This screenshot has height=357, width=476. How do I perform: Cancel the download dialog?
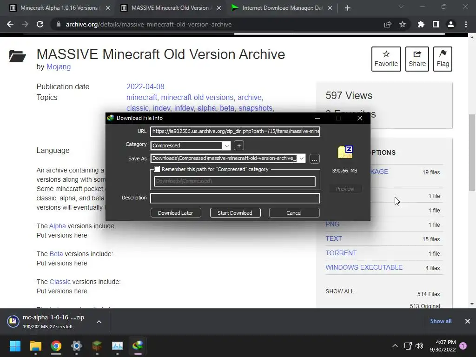pos(294,213)
